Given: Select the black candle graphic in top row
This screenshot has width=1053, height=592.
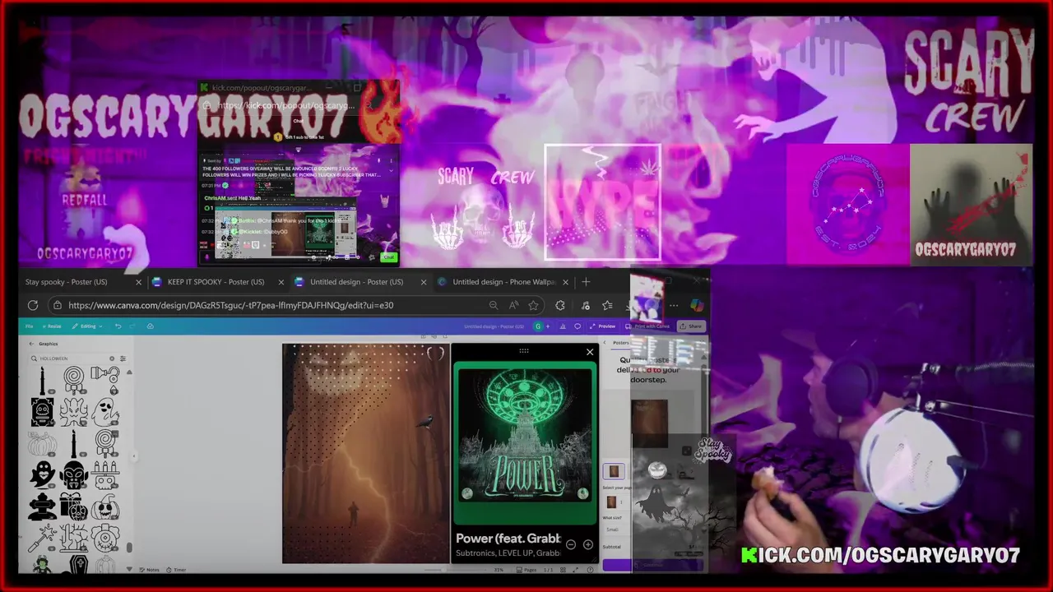Looking at the screenshot, I should [42, 380].
